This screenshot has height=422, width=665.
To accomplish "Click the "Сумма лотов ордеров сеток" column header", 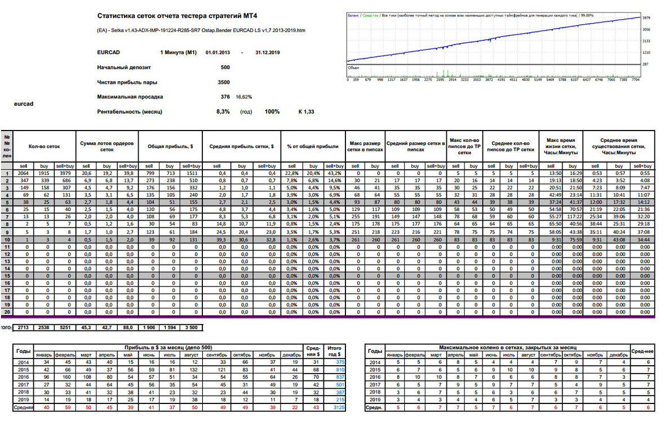I will coord(107,146).
